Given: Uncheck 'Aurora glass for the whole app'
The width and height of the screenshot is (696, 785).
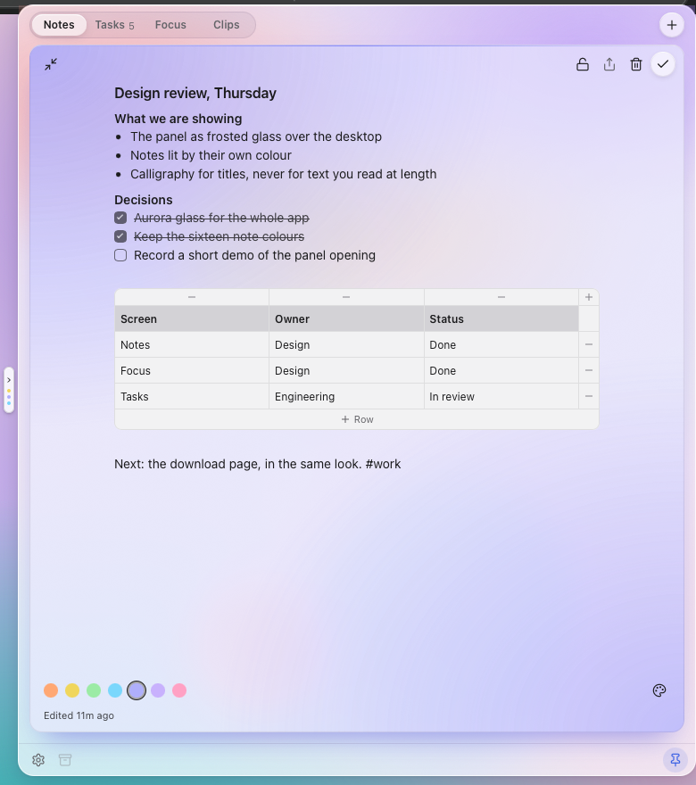Looking at the screenshot, I should [120, 218].
